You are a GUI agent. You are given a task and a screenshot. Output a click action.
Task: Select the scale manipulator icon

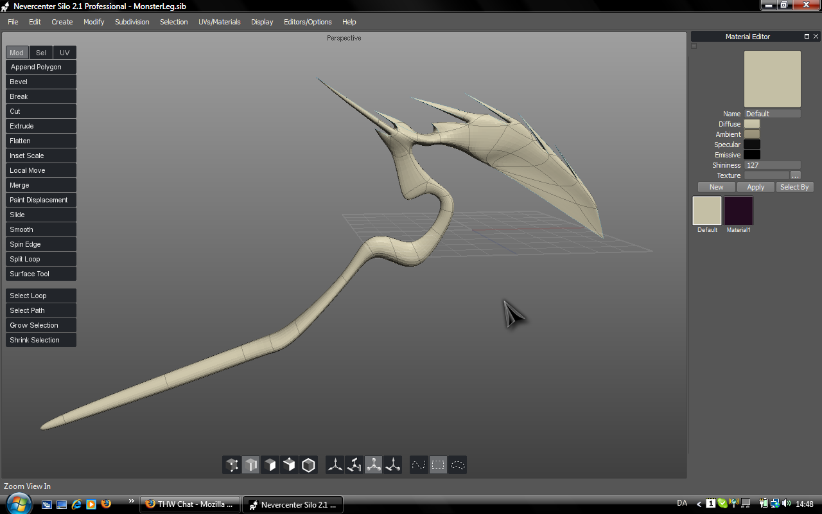coord(374,465)
